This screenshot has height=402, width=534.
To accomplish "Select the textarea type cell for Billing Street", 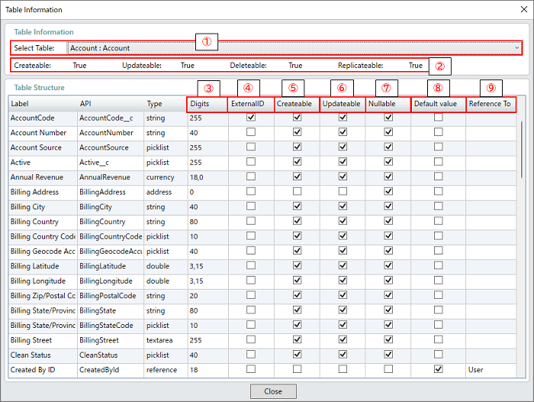I will click(166, 341).
